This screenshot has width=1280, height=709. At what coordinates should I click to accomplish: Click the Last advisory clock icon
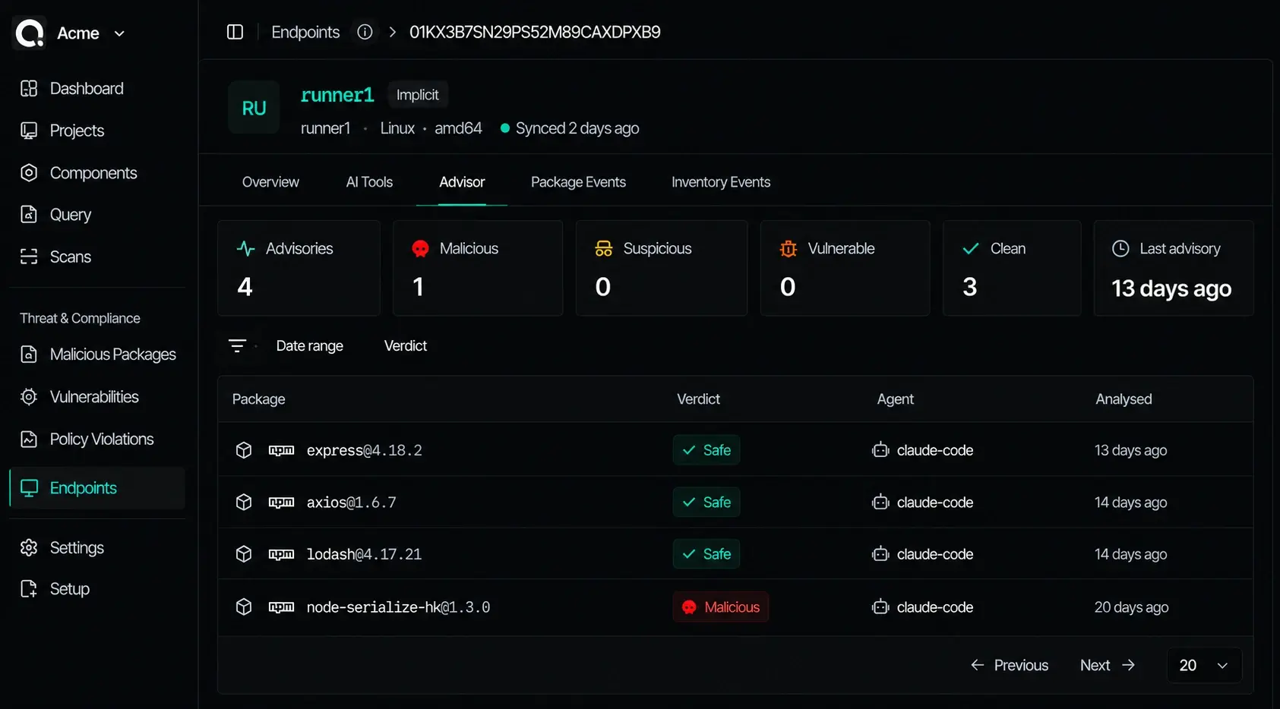point(1120,249)
